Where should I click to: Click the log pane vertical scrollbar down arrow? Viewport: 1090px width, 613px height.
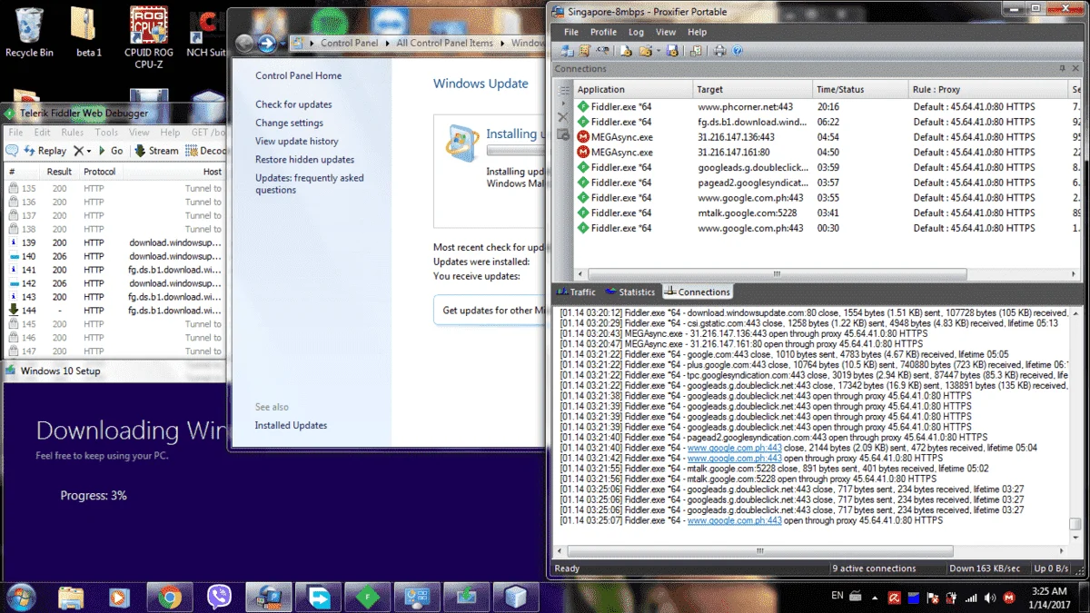pos(1075,536)
